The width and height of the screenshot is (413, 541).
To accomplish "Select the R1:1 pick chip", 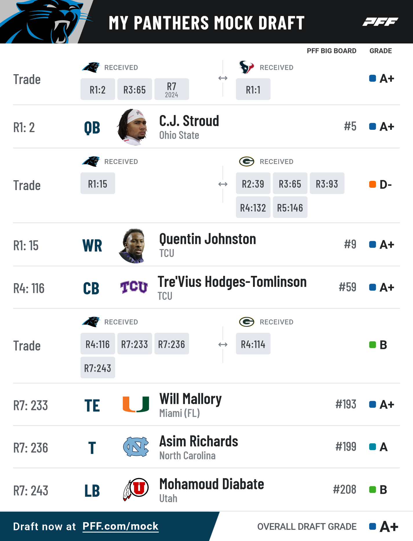I will [253, 90].
